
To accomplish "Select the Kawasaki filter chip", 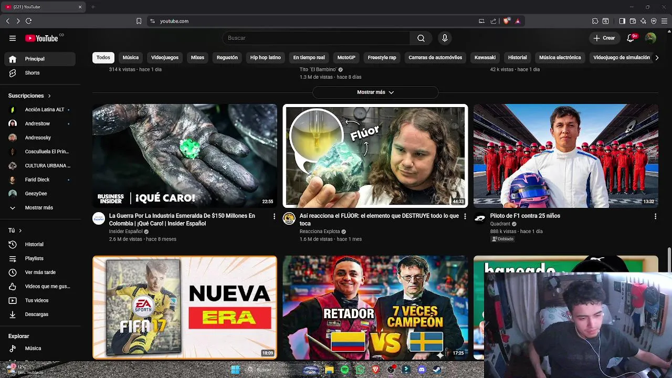I will [x=485, y=57].
